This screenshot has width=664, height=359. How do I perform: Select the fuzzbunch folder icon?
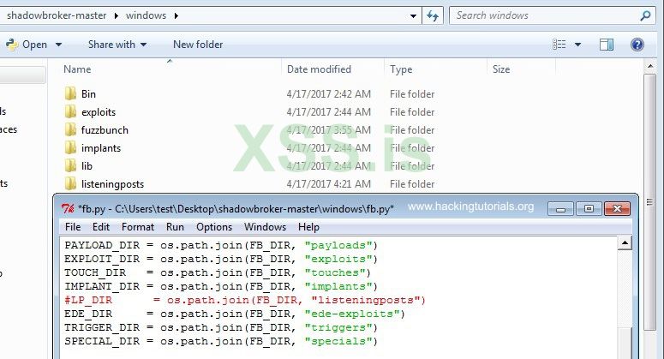[71, 130]
